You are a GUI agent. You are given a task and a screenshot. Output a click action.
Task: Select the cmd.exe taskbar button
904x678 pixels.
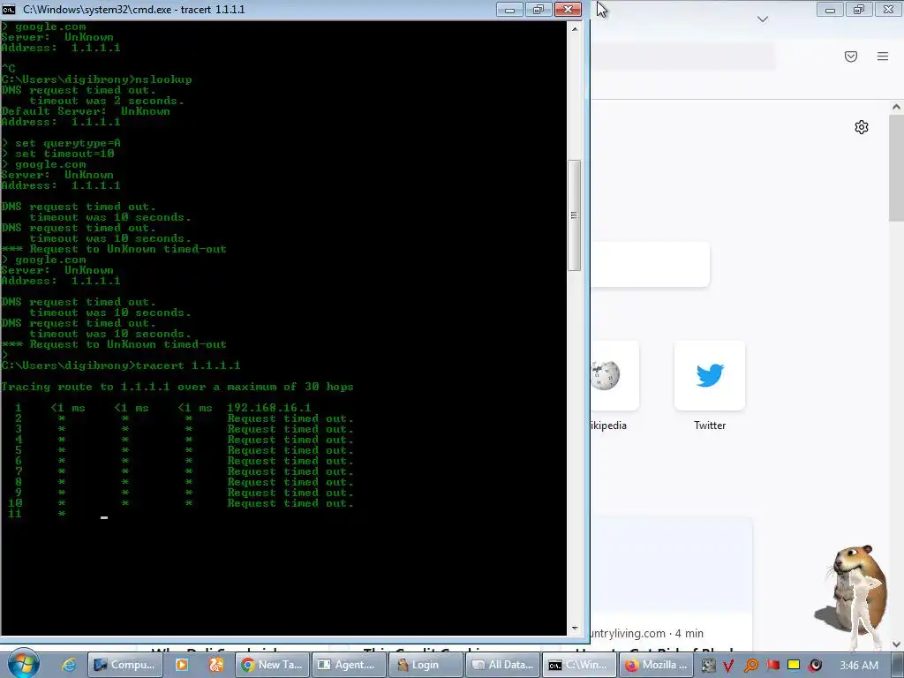tap(578, 665)
